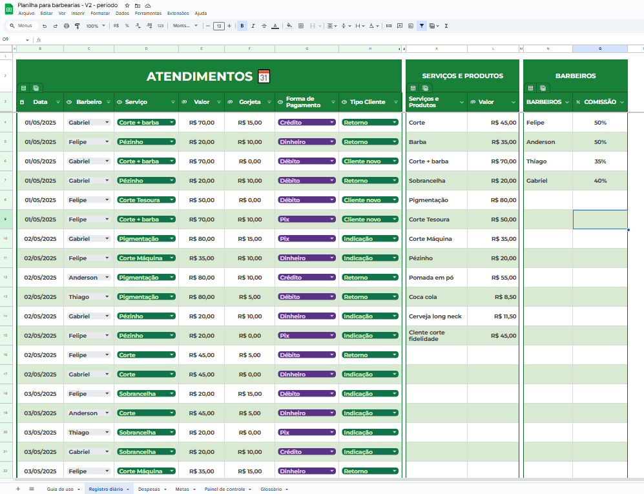Screen dimensions: 644x494
Task: Click the print icon in toolbar
Action: point(66,26)
